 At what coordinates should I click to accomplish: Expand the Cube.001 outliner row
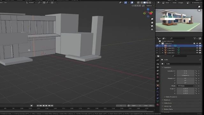pos(163,48)
